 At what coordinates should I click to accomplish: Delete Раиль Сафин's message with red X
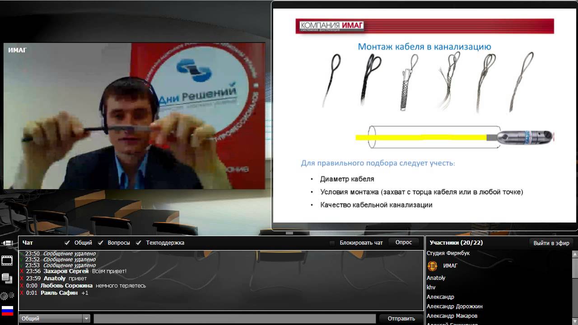(x=22, y=293)
